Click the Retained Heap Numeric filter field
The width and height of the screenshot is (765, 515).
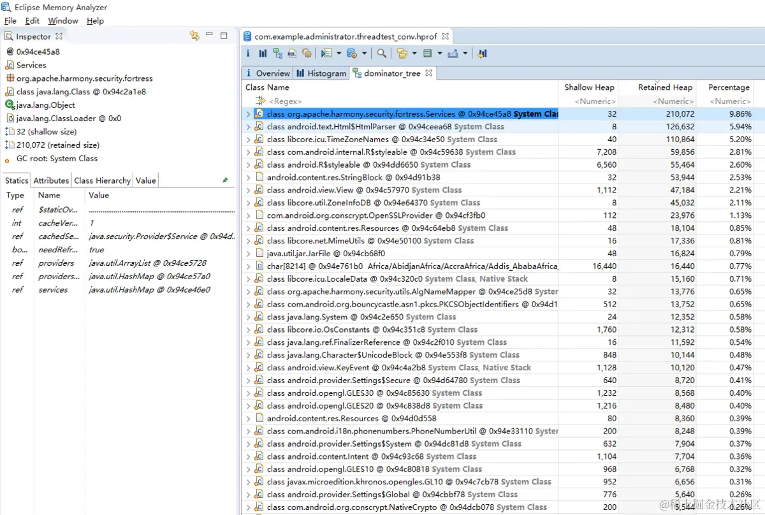point(657,101)
